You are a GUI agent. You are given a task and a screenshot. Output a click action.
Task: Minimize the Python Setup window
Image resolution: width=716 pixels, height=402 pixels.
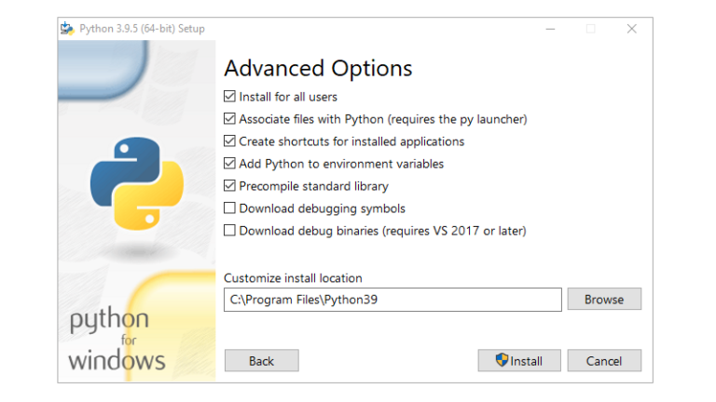click(x=550, y=29)
